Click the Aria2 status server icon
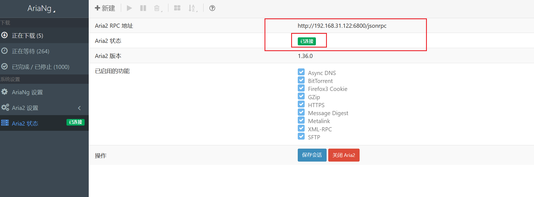The height and width of the screenshot is (197, 534). click(x=5, y=123)
